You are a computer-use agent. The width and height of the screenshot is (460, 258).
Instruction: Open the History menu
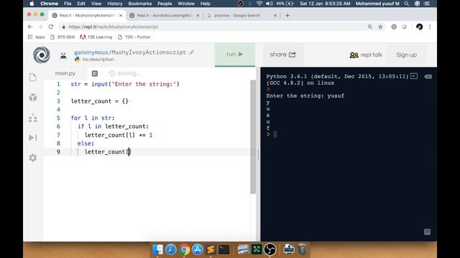click(115, 4)
